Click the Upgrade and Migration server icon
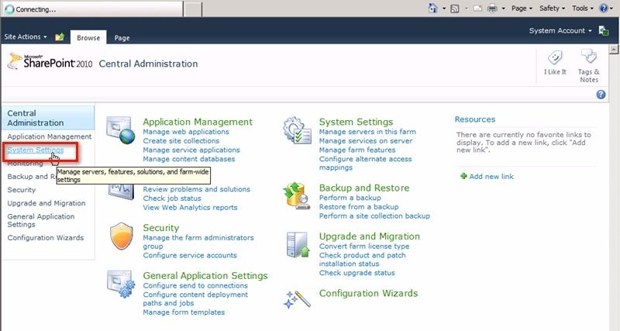The height and width of the screenshot is (331, 620). tap(298, 245)
